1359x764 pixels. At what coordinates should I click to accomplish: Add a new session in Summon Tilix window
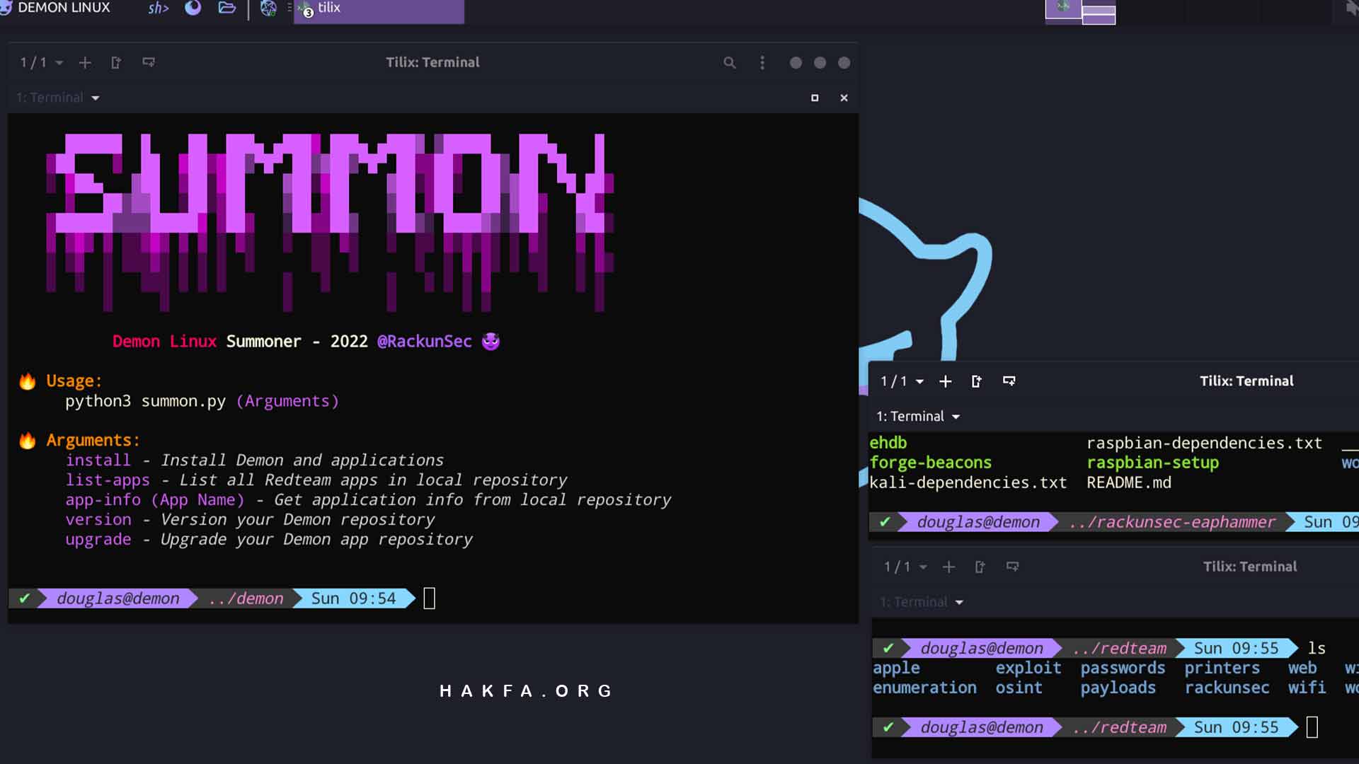pos(85,62)
